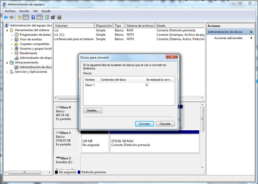Select Programador de tareas clock icon
This screenshot has height=184, width=258.
[x=16, y=35]
